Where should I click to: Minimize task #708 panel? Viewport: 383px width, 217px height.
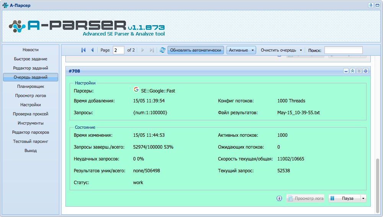tap(346, 71)
